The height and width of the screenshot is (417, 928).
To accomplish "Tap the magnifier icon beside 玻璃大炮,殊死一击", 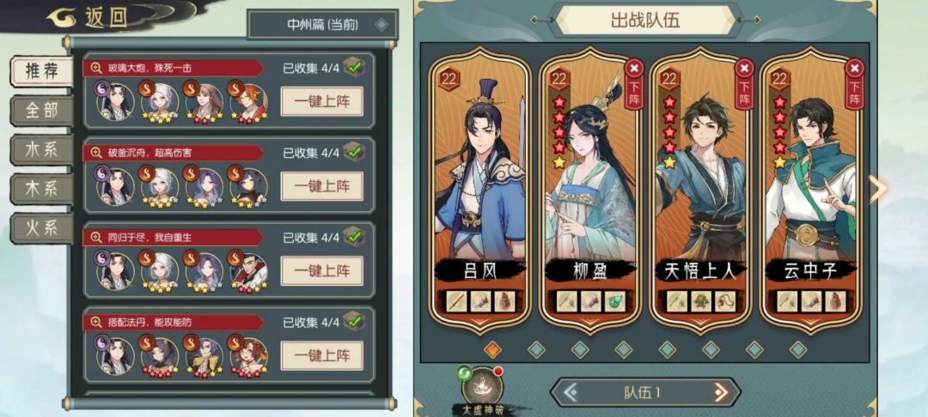I will pyautogui.click(x=96, y=69).
